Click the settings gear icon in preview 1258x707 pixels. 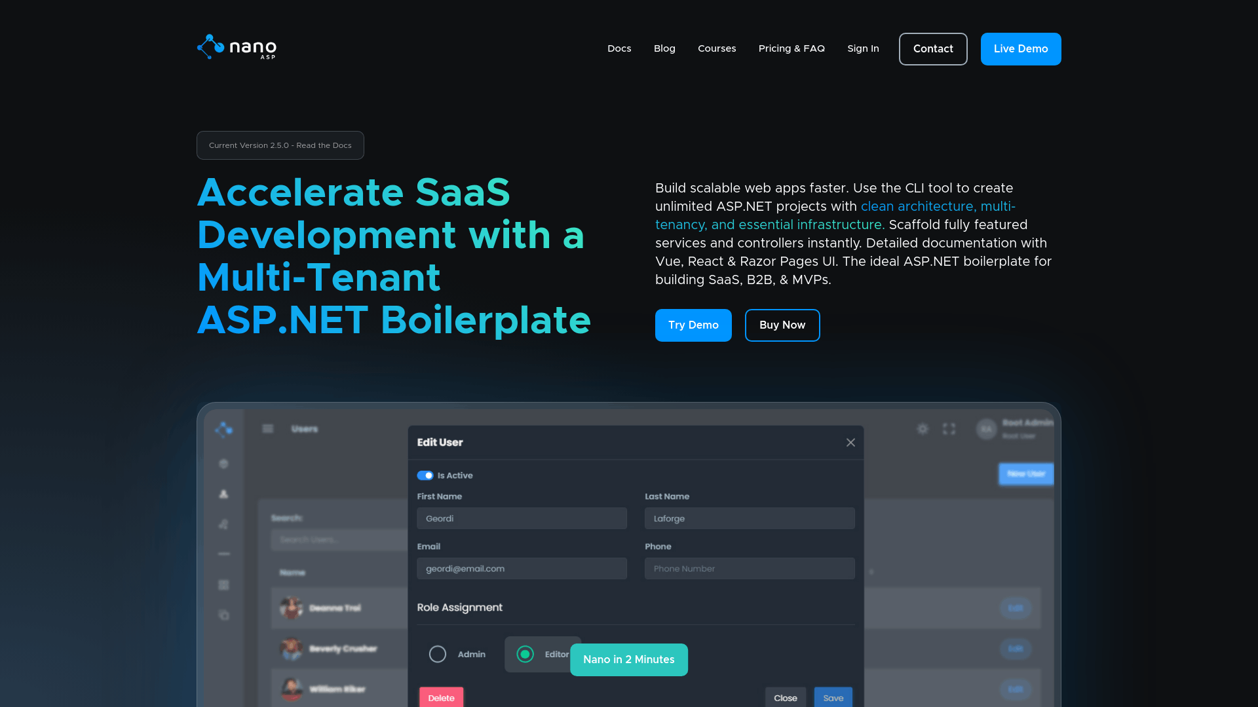[x=923, y=429]
